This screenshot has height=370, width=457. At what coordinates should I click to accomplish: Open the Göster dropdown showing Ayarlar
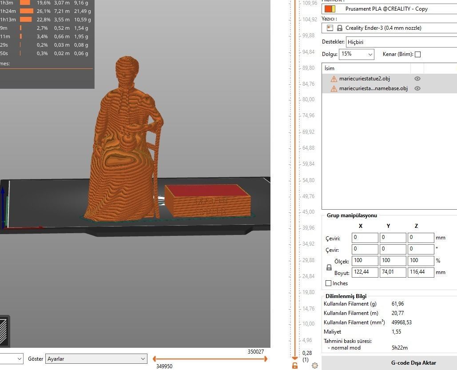coord(96,358)
